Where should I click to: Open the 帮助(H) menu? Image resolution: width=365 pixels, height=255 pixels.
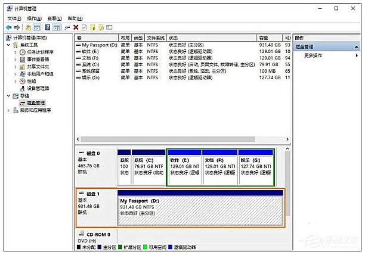tap(75, 18)
